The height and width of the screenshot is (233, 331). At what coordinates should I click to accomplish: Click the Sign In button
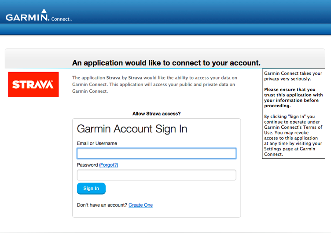91,189
